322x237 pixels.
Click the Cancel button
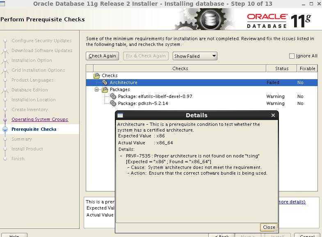point(307,235)
